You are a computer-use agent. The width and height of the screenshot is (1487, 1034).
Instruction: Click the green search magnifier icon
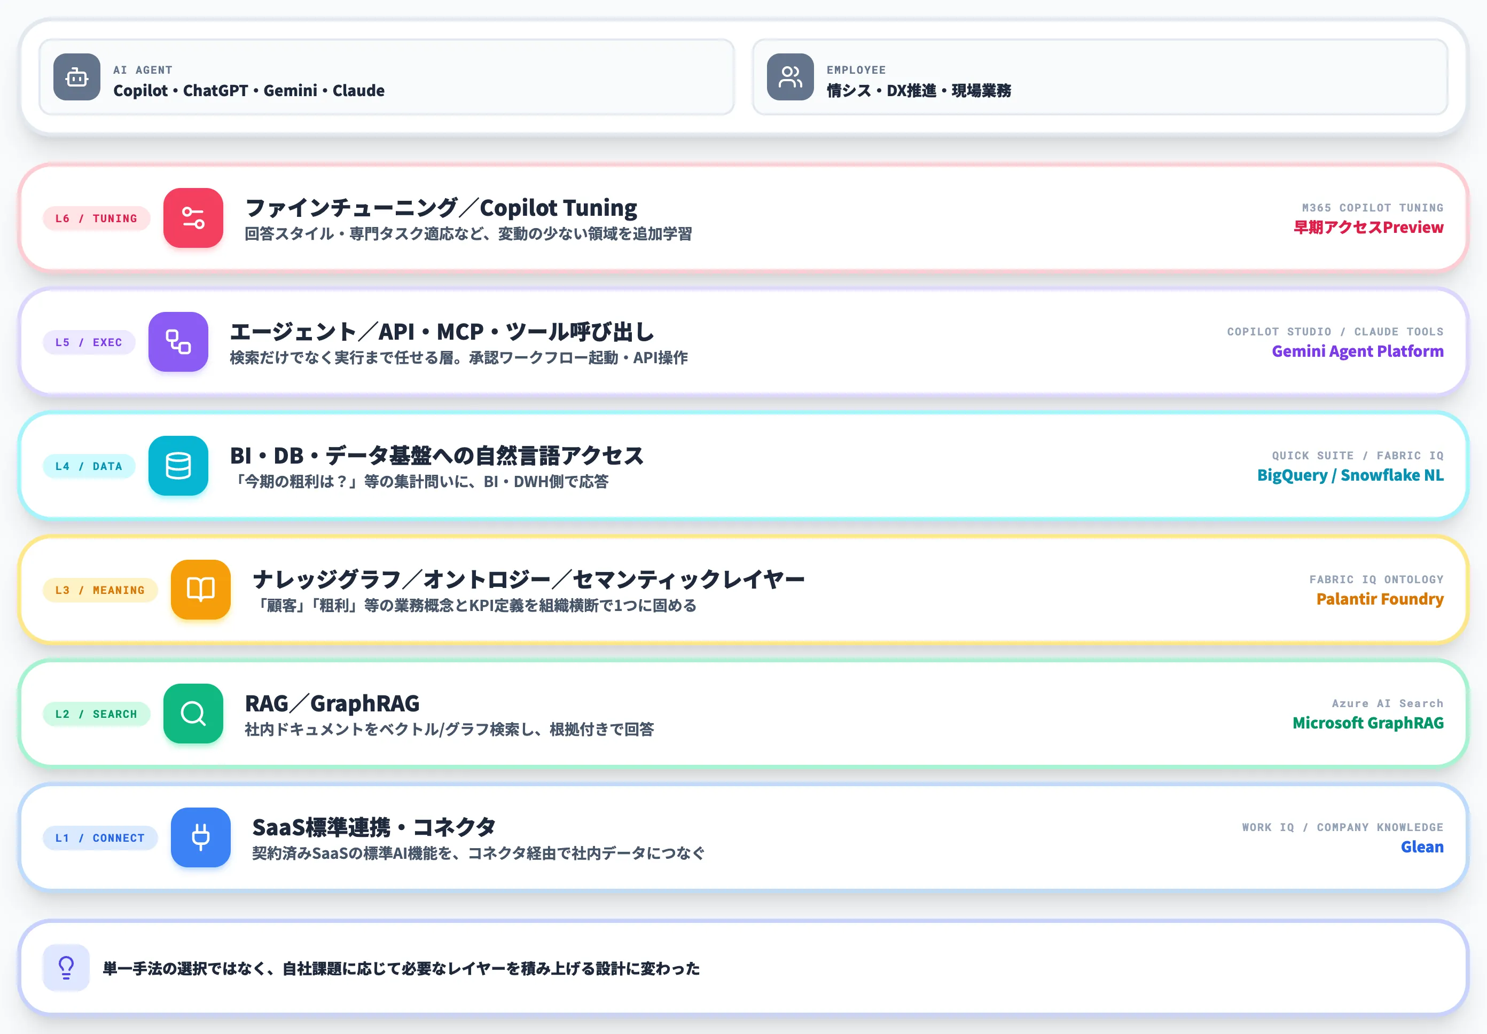[x=193, y=714]
